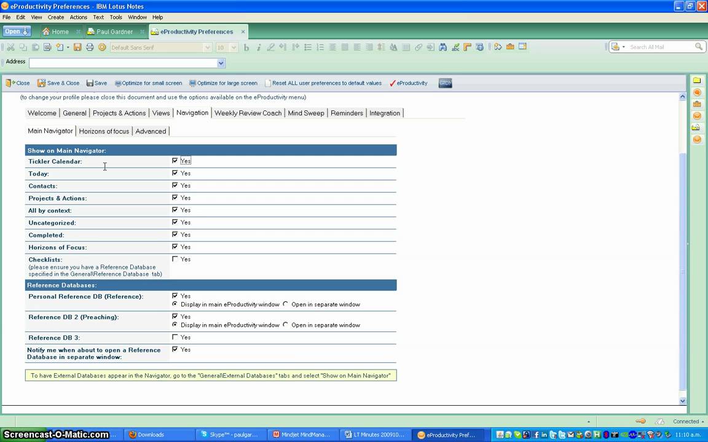Click the Print icon in toolbar
Viewport: 708px width, 442px height.
90,47
